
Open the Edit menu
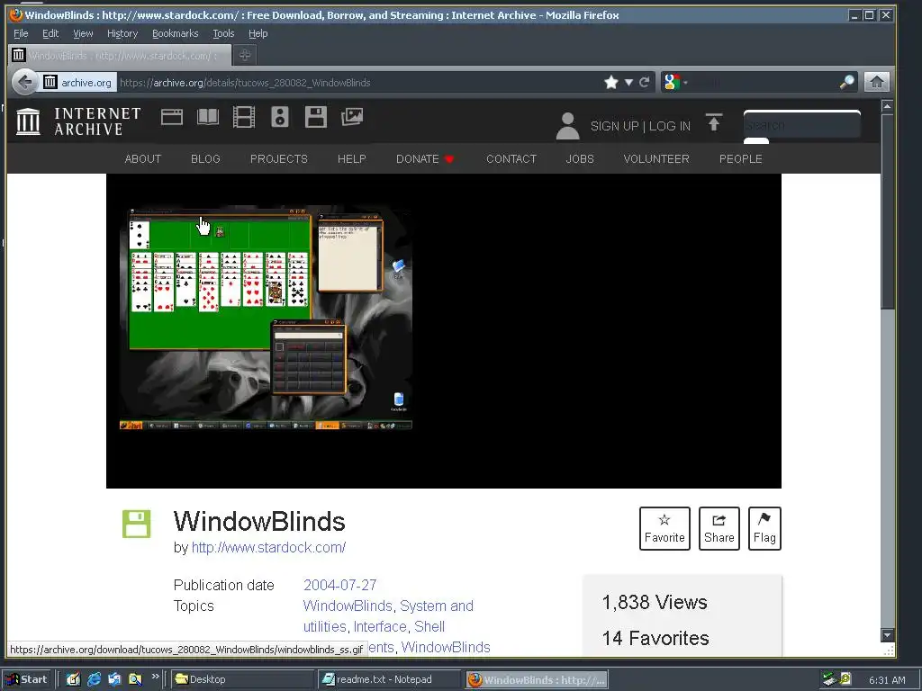click(50, 33)
